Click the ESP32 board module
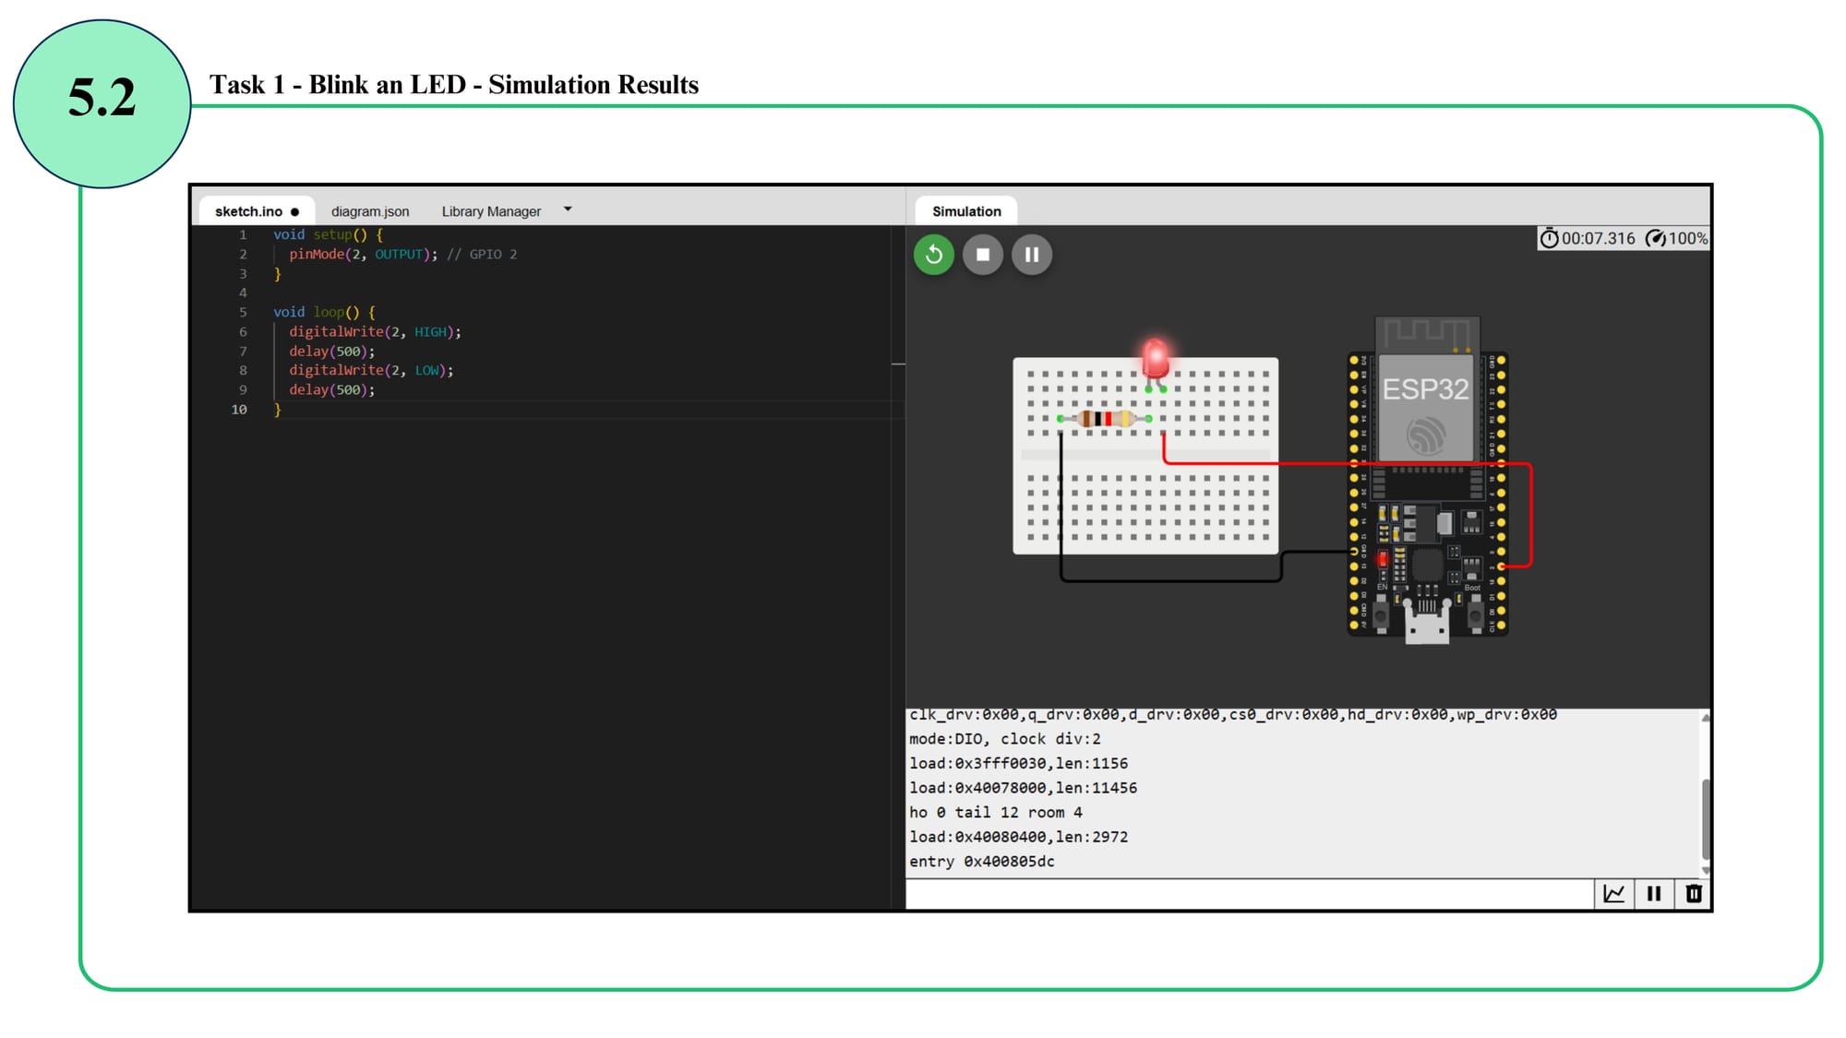The height and width of the screenshot is (1038, 1846). [x=1426, y=406]
